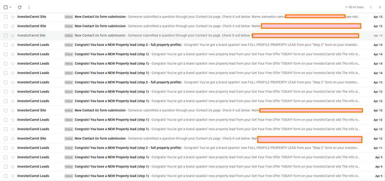Click the Inbox label on the samuelon email

[x=69, y=17]
